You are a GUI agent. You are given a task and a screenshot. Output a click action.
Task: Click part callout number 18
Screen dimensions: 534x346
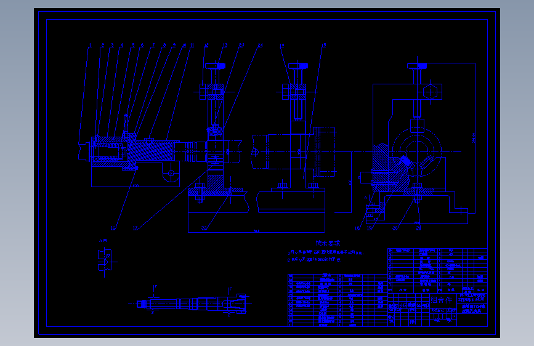pyautogui.click(x=357, y=228)
